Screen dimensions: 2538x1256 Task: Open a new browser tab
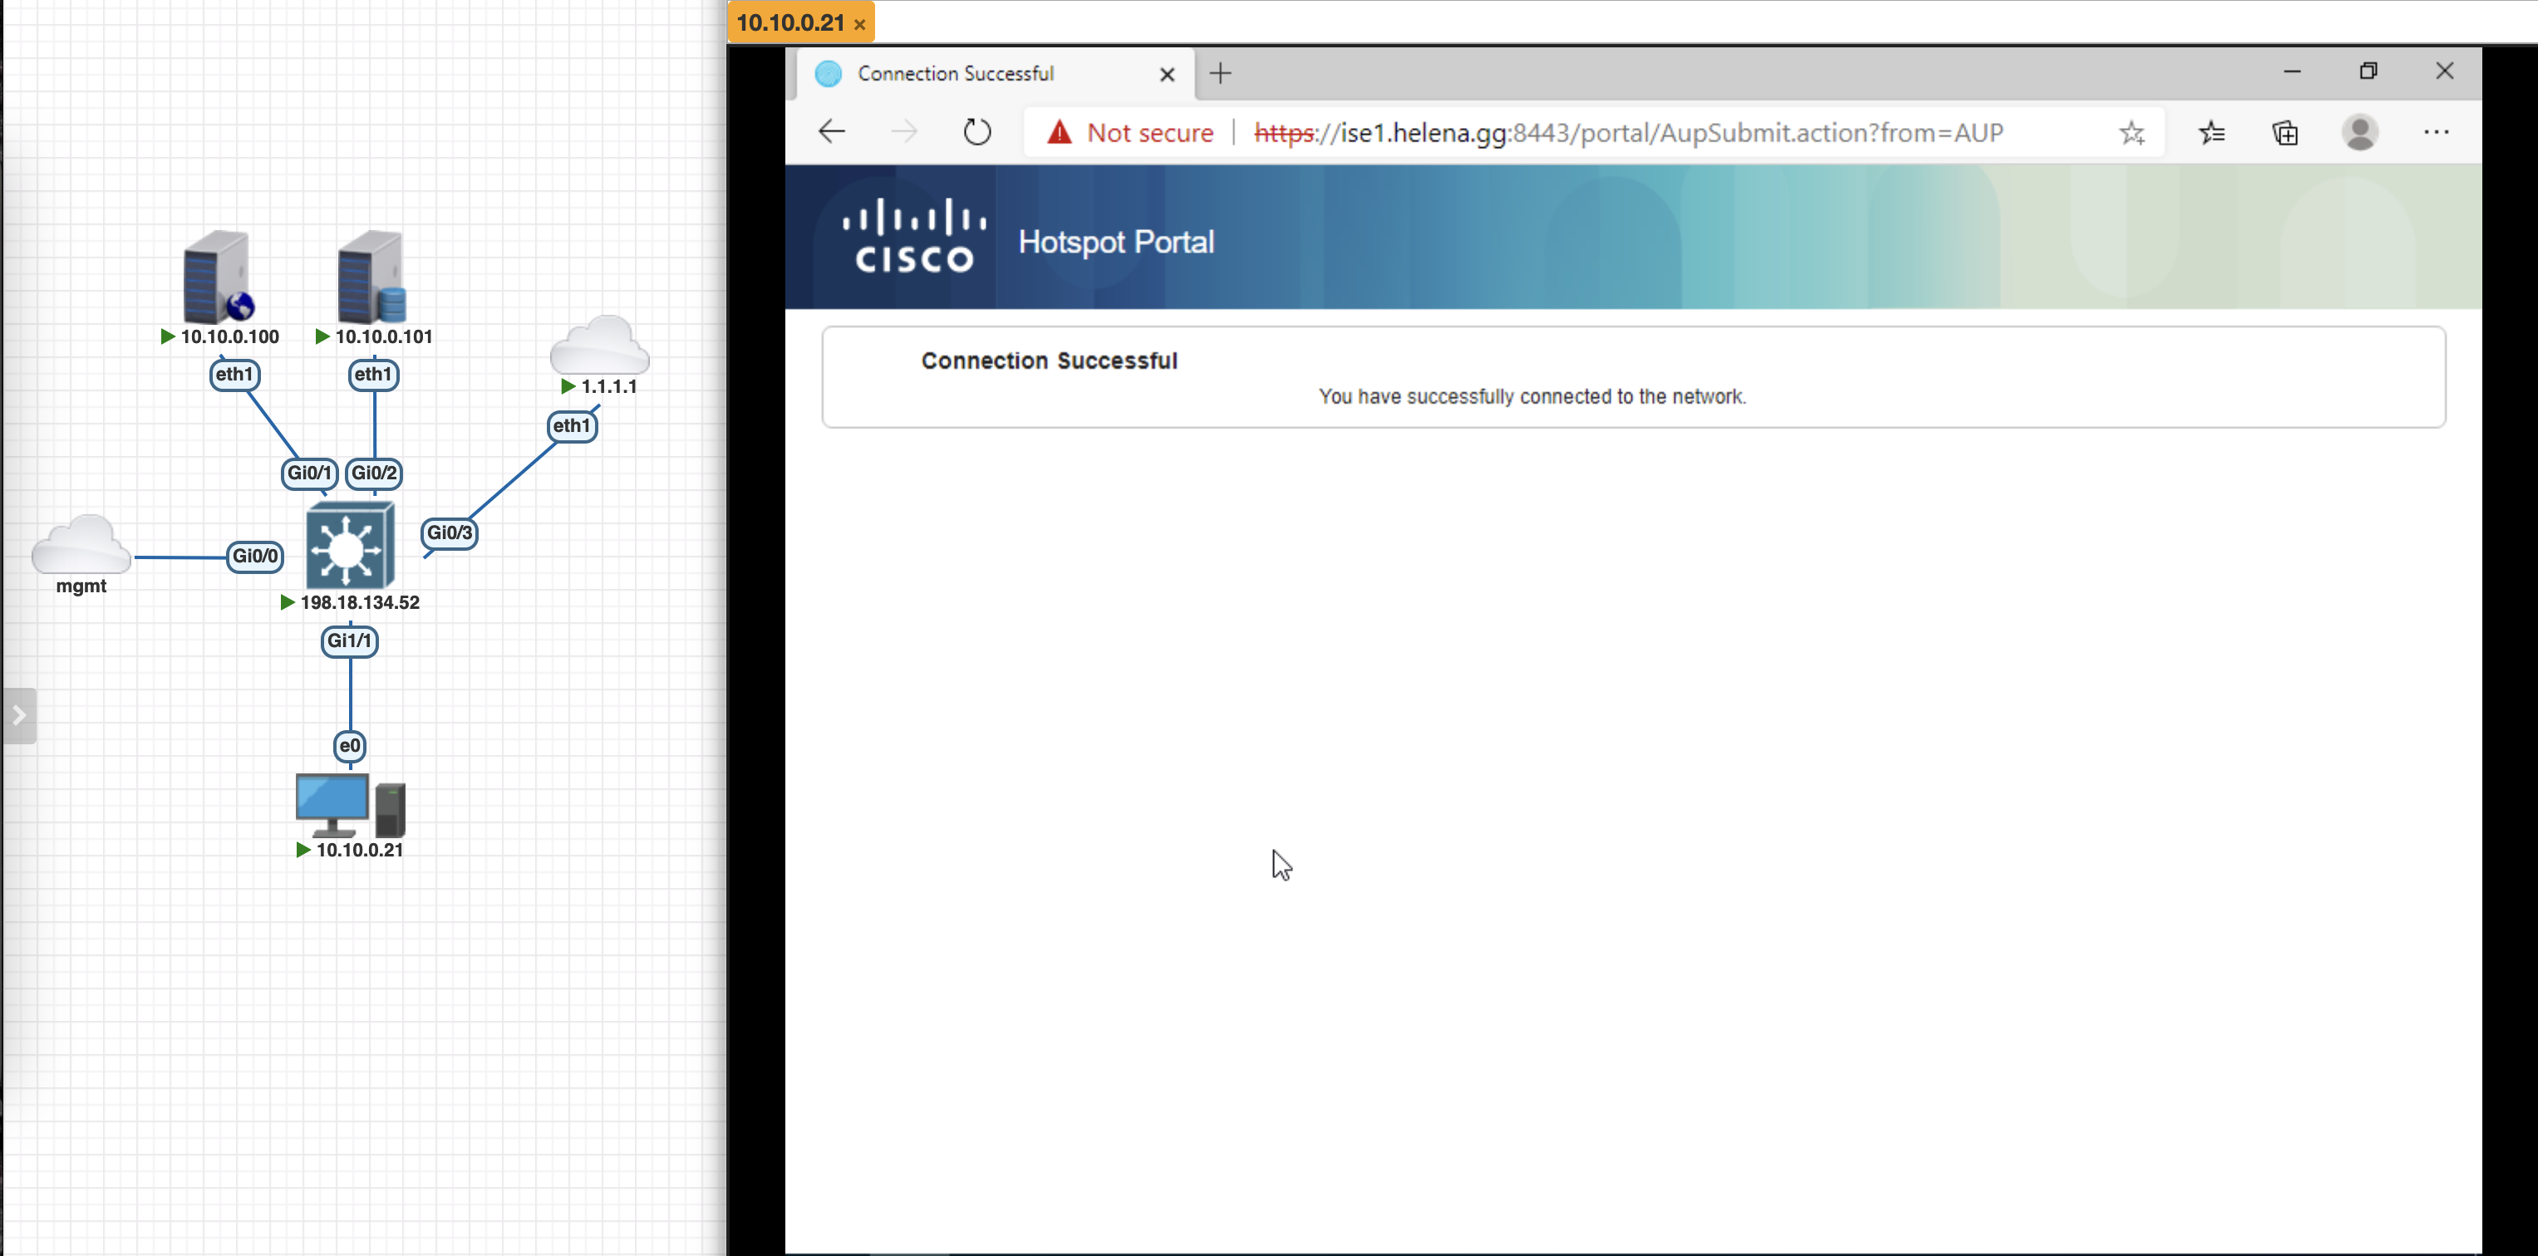click(x=1220, y=74)
